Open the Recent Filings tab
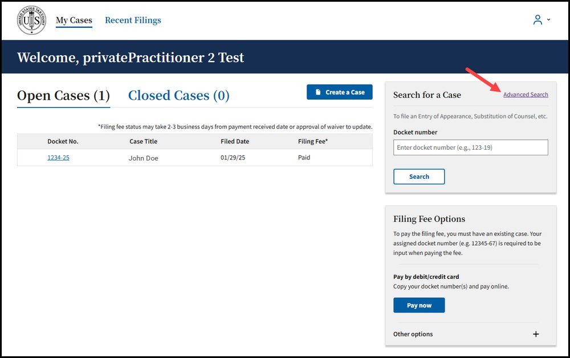Image resolution: width=570 pixels, height=358 pixels. [x=133, y=20]
